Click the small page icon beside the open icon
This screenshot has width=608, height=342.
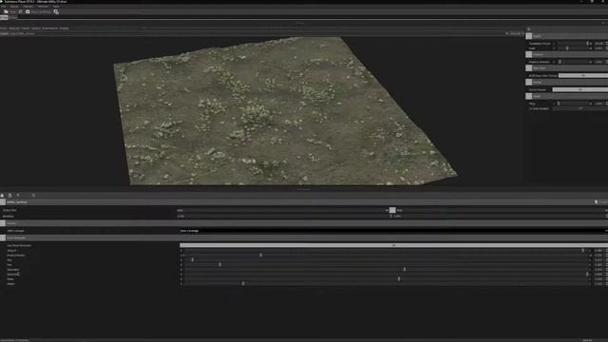click(21, 12)
